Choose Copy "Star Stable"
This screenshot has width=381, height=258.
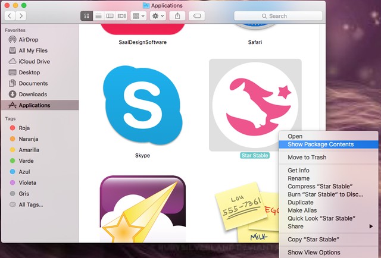click(329, 240)
